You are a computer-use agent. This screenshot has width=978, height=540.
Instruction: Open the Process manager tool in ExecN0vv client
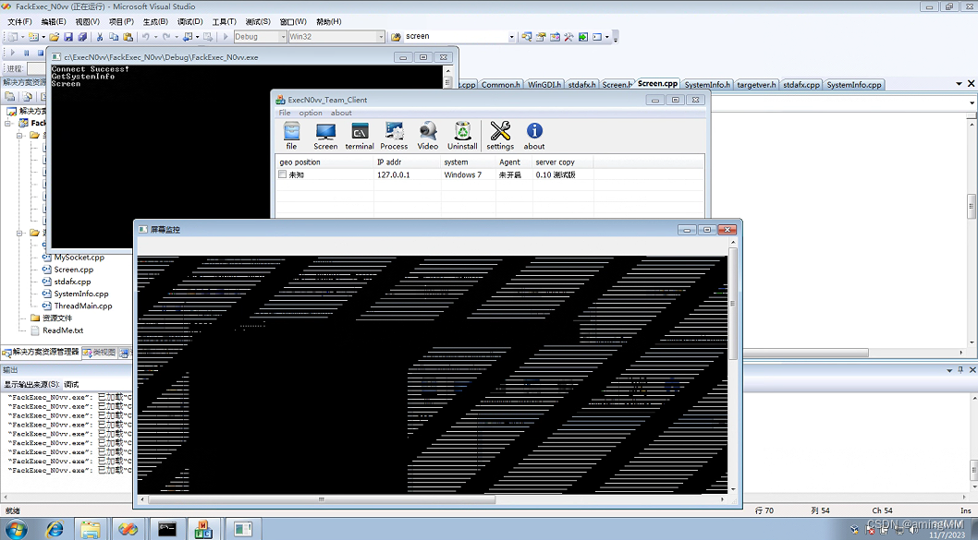pos(394,136)
